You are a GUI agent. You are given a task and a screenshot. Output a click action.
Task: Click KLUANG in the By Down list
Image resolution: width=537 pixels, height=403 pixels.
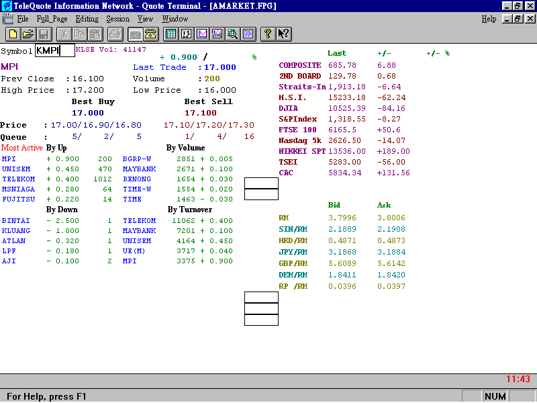pos(16,230)
